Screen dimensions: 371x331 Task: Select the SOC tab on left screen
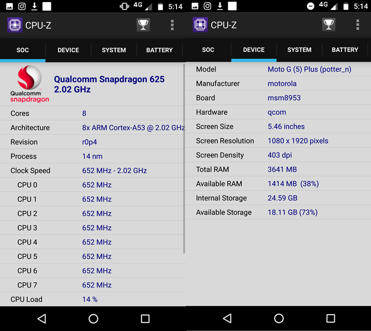pos(23,50)
